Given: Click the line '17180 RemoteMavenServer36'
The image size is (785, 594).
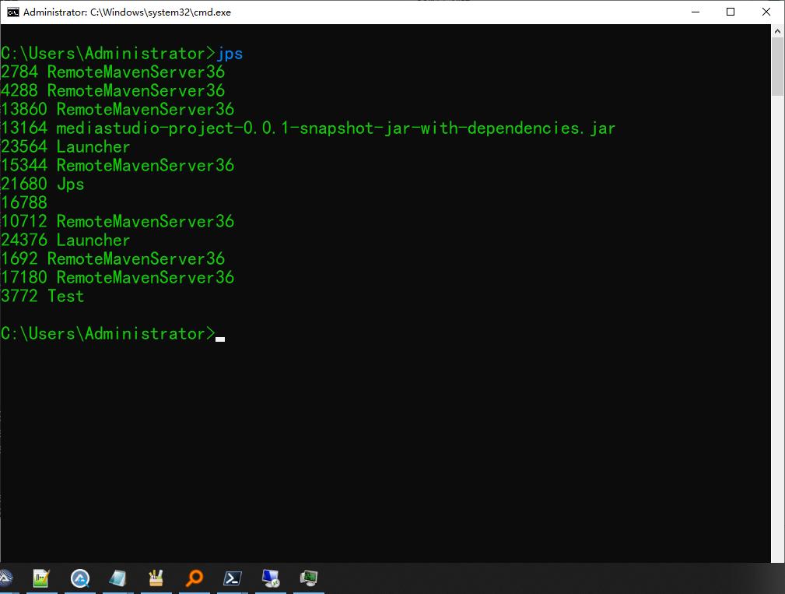Looking at the screenshot, I should point(117,277).
